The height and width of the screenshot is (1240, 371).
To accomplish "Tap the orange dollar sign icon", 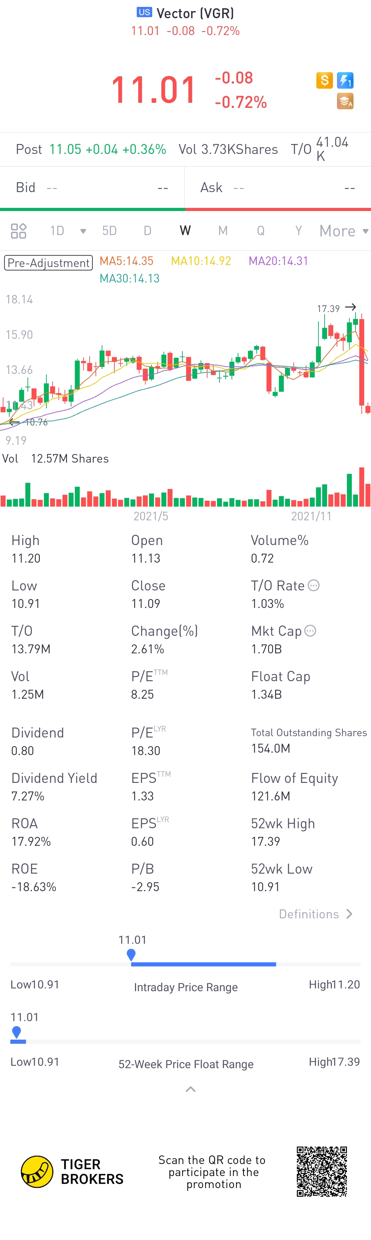I will coord(324,80).
